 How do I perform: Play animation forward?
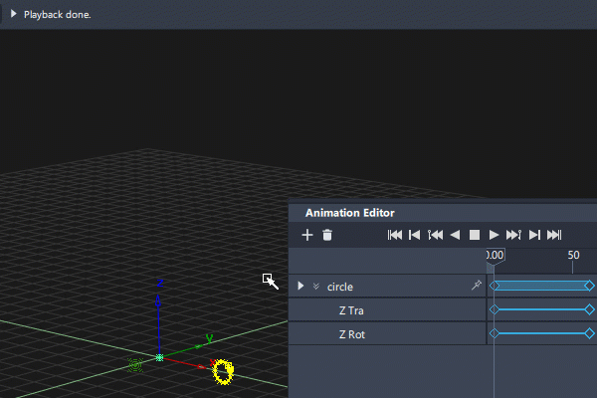pyautogui.click(x=494, y=235)
